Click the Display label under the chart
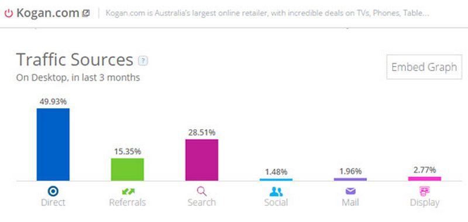The height and width of the screenshot is (222, 468). (x=425, y=203)
